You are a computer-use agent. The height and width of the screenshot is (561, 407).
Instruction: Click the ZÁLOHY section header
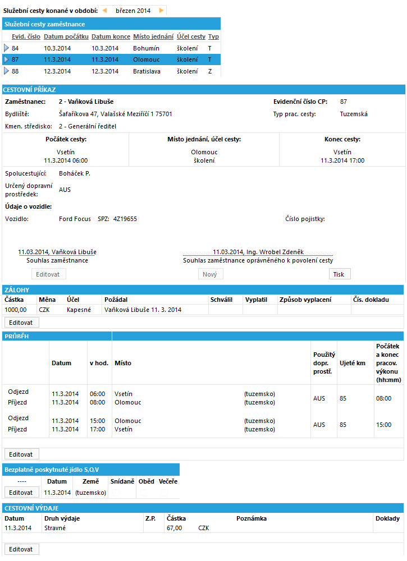(203, 290)
